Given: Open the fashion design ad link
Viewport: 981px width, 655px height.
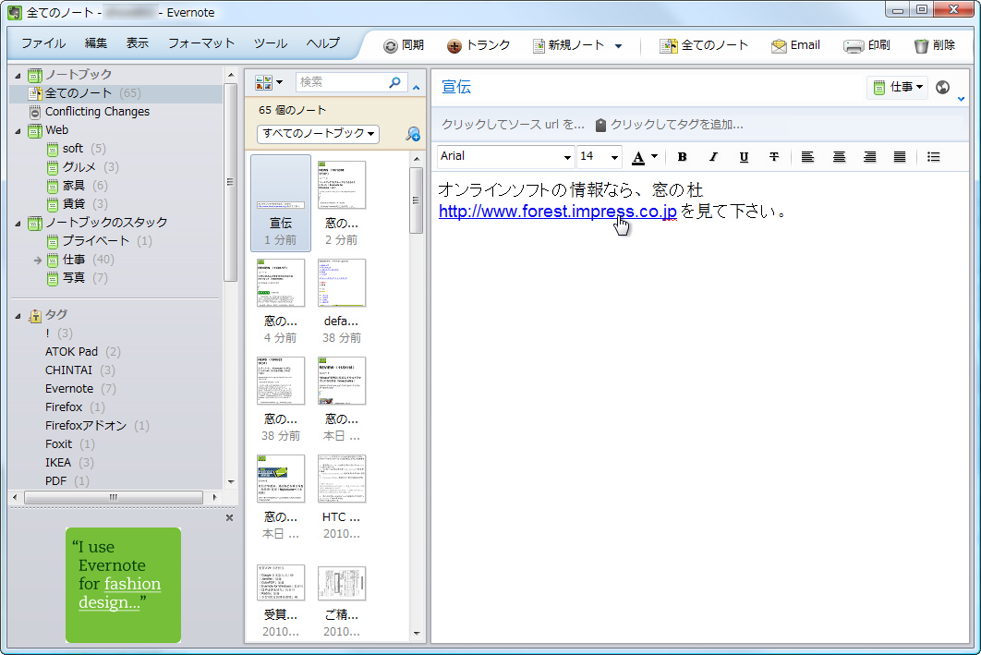Looking at the screenshot, I should (119, 593).
